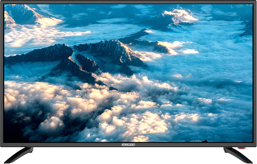Click the dark rocky peaks at far right edge
Image resolution: width=257 pixels, height=164 pixels.
(247, 28)
